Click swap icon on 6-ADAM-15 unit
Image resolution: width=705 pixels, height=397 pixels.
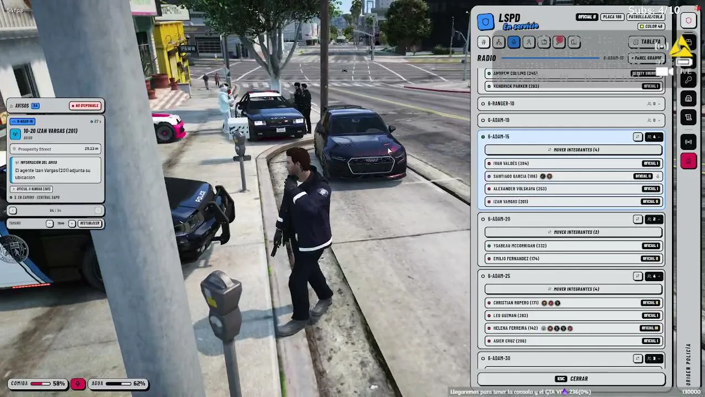pyautogui.click(x=638, y=137)
